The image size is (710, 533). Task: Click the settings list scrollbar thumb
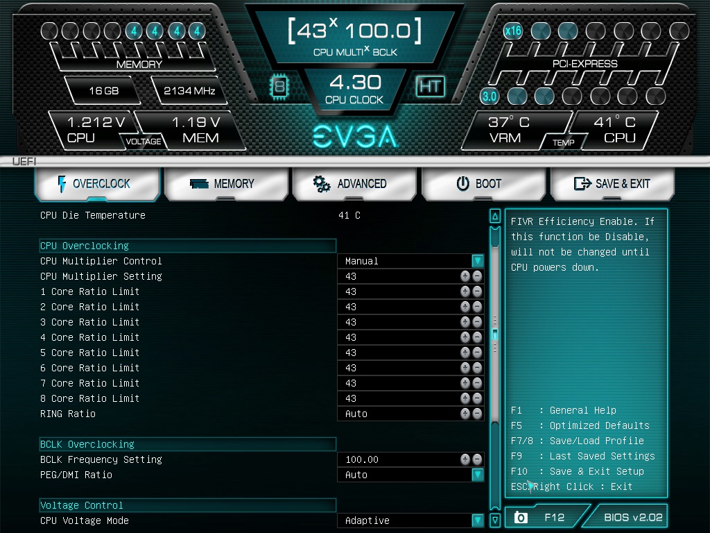[x=495, y=335]
